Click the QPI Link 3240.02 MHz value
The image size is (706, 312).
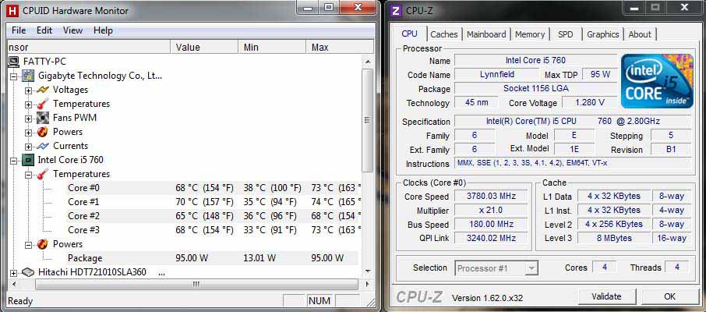(x=490, y=238)
